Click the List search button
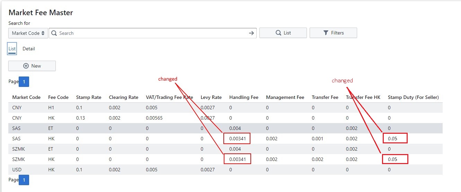The image size is (461, 192). tap(283, 33)
